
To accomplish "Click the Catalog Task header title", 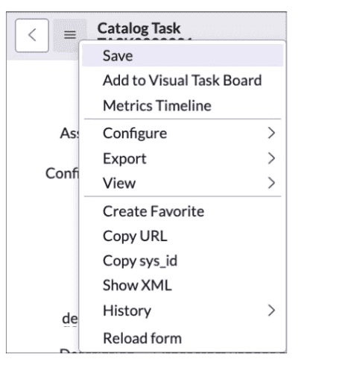I will point(139,28).
